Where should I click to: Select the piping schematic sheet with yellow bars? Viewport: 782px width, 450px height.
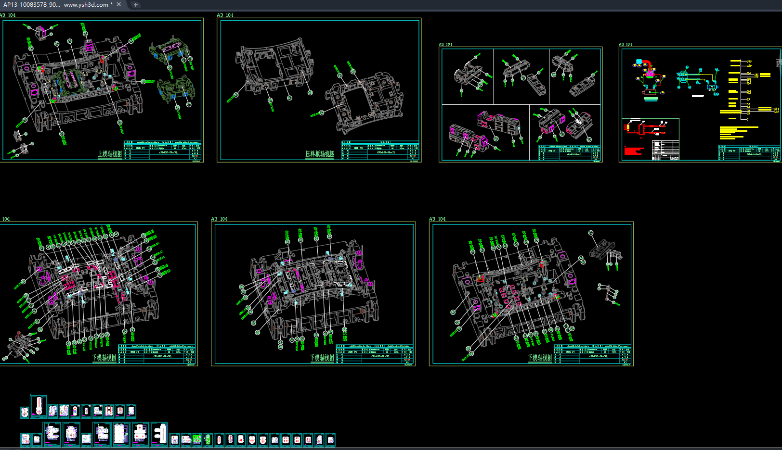700,104
